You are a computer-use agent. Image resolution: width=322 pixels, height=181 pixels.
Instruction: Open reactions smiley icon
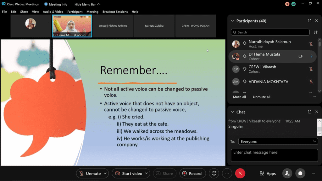214,173
